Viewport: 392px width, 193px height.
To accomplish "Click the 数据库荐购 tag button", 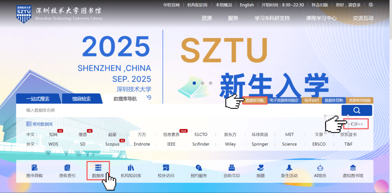I will pos(334,100).
